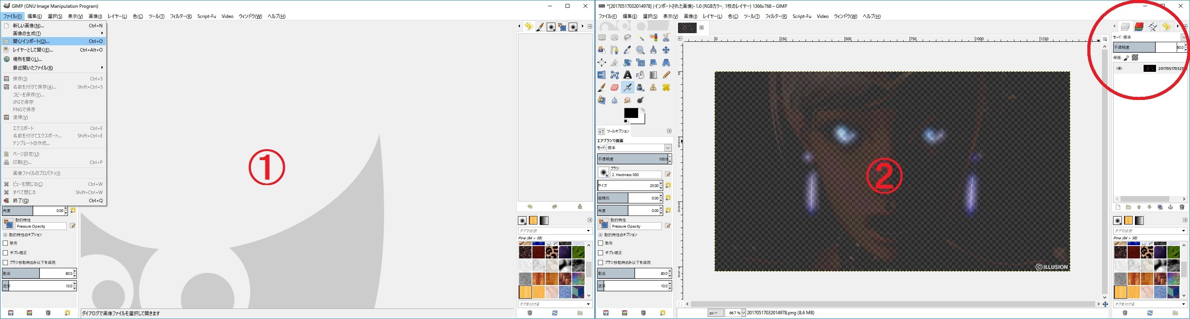
Task: Select the Move tool
Action: (666, 50)
